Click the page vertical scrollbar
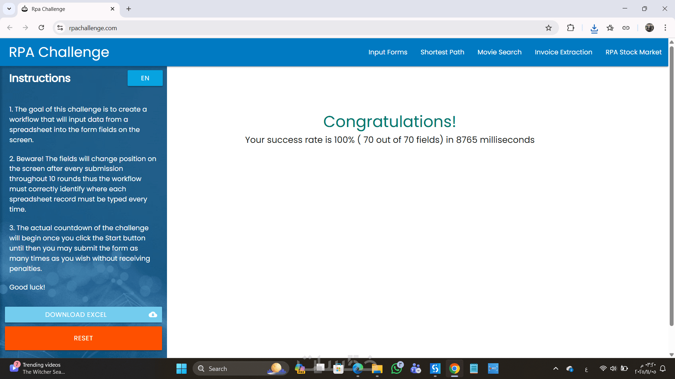675x379 pixels. (x=671, y=186)
